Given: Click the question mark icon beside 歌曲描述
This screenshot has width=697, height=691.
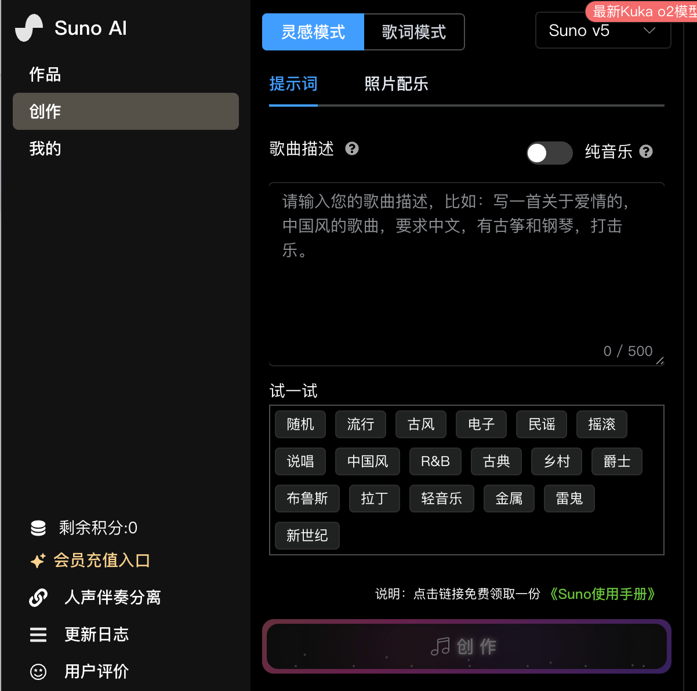Looking at the screenshot, I should click(x=352, y=149).
